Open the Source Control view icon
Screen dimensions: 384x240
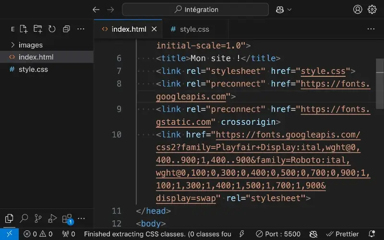pyautogui.click(x=38, y=218)
